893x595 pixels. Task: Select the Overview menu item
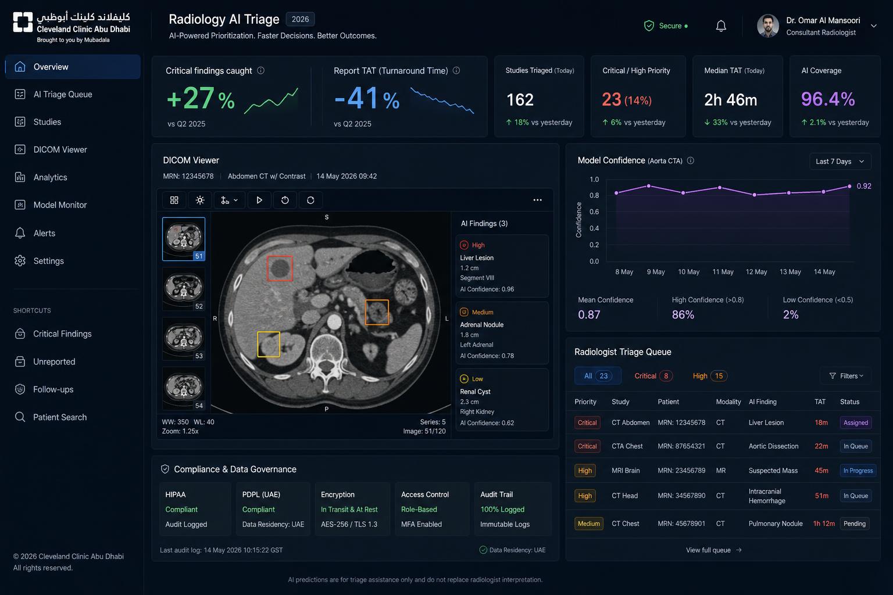73,67
